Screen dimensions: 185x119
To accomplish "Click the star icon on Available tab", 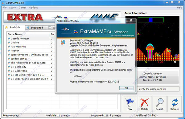I will tap(6, 27).
